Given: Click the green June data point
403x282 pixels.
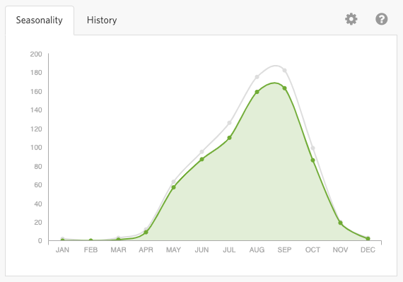Looking at the screenshot, I should point(201,159).
